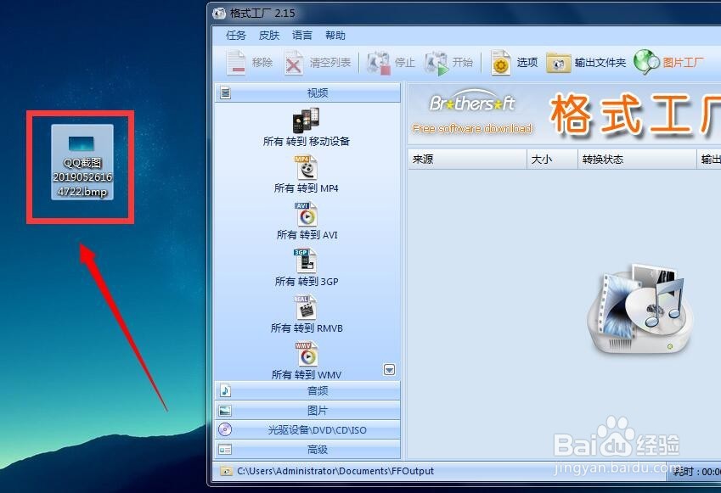
Task: Open the 输出文件夹 folder icon
Action: [558, 63]
